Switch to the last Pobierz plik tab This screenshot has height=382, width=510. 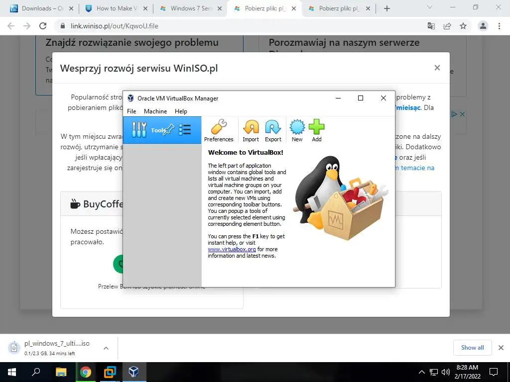(x=339, y=8)
